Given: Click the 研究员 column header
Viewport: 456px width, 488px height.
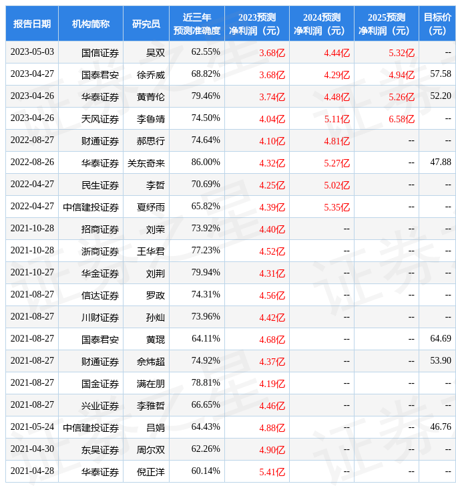Looking at the screenshot, I should pyautogui.click(x=146, y=23).
